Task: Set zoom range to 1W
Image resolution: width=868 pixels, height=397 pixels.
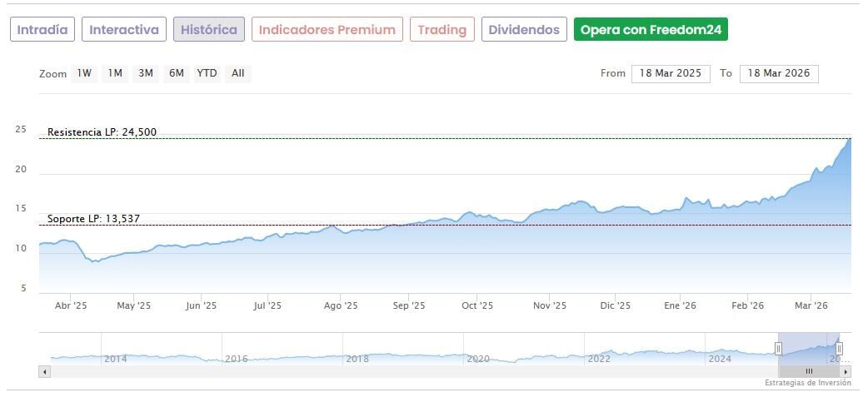Action: [x=84, y=73]
